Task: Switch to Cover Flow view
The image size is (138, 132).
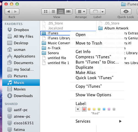Action: click(x=68, y=12)
